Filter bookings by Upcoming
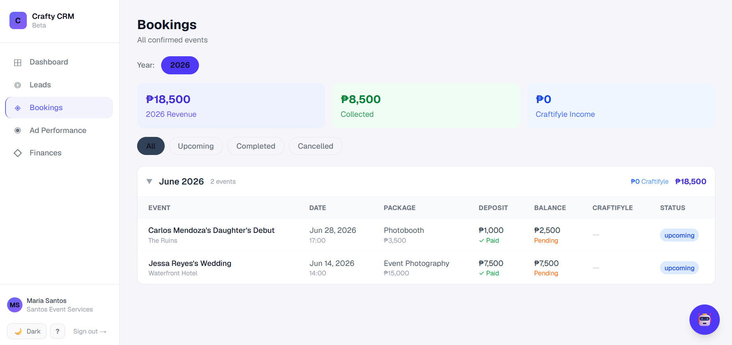This screenshot has height=345, width=732. (196, 146)
